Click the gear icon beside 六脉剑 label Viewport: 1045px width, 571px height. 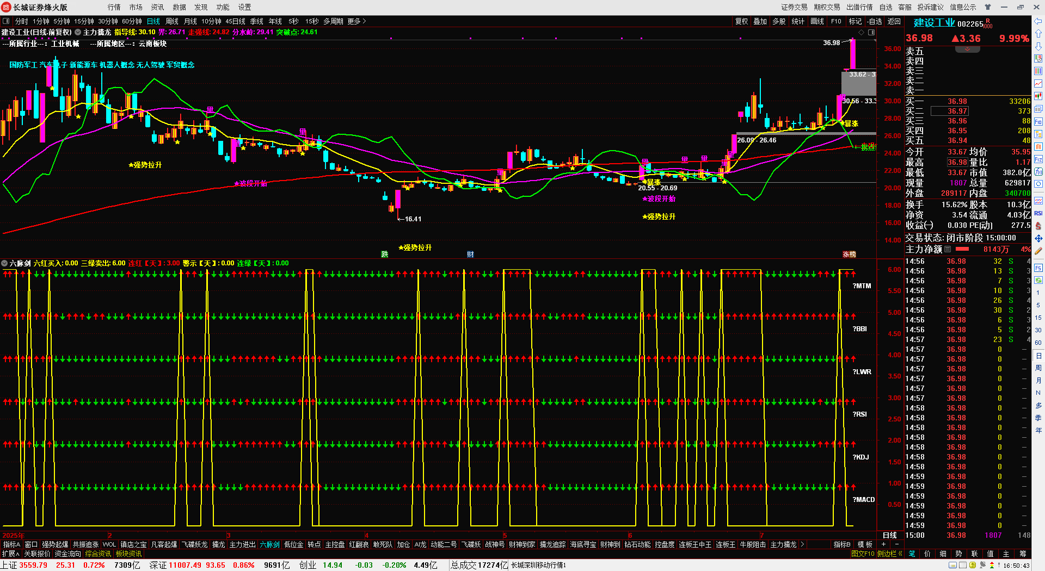click(x=4, y=263)
